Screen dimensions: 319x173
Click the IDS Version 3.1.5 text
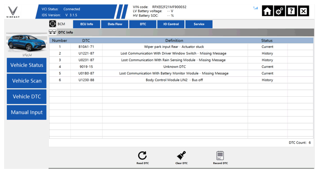(59, 15)
